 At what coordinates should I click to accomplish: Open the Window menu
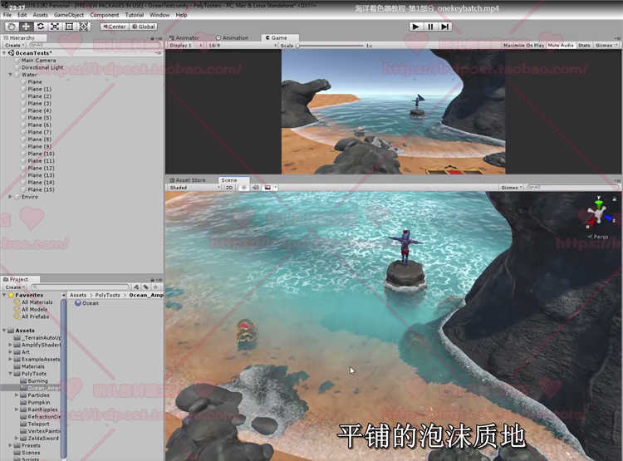point(159,15)
